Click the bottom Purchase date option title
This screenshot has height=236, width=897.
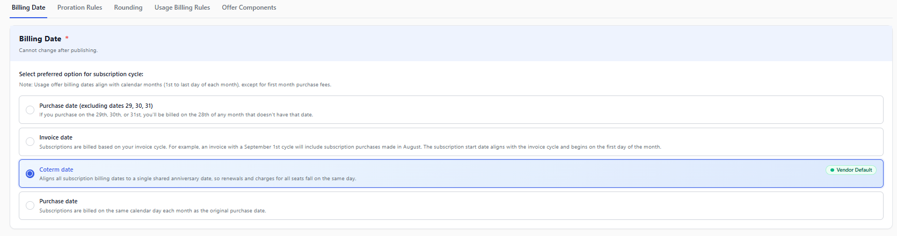click(x=59, y=201)
